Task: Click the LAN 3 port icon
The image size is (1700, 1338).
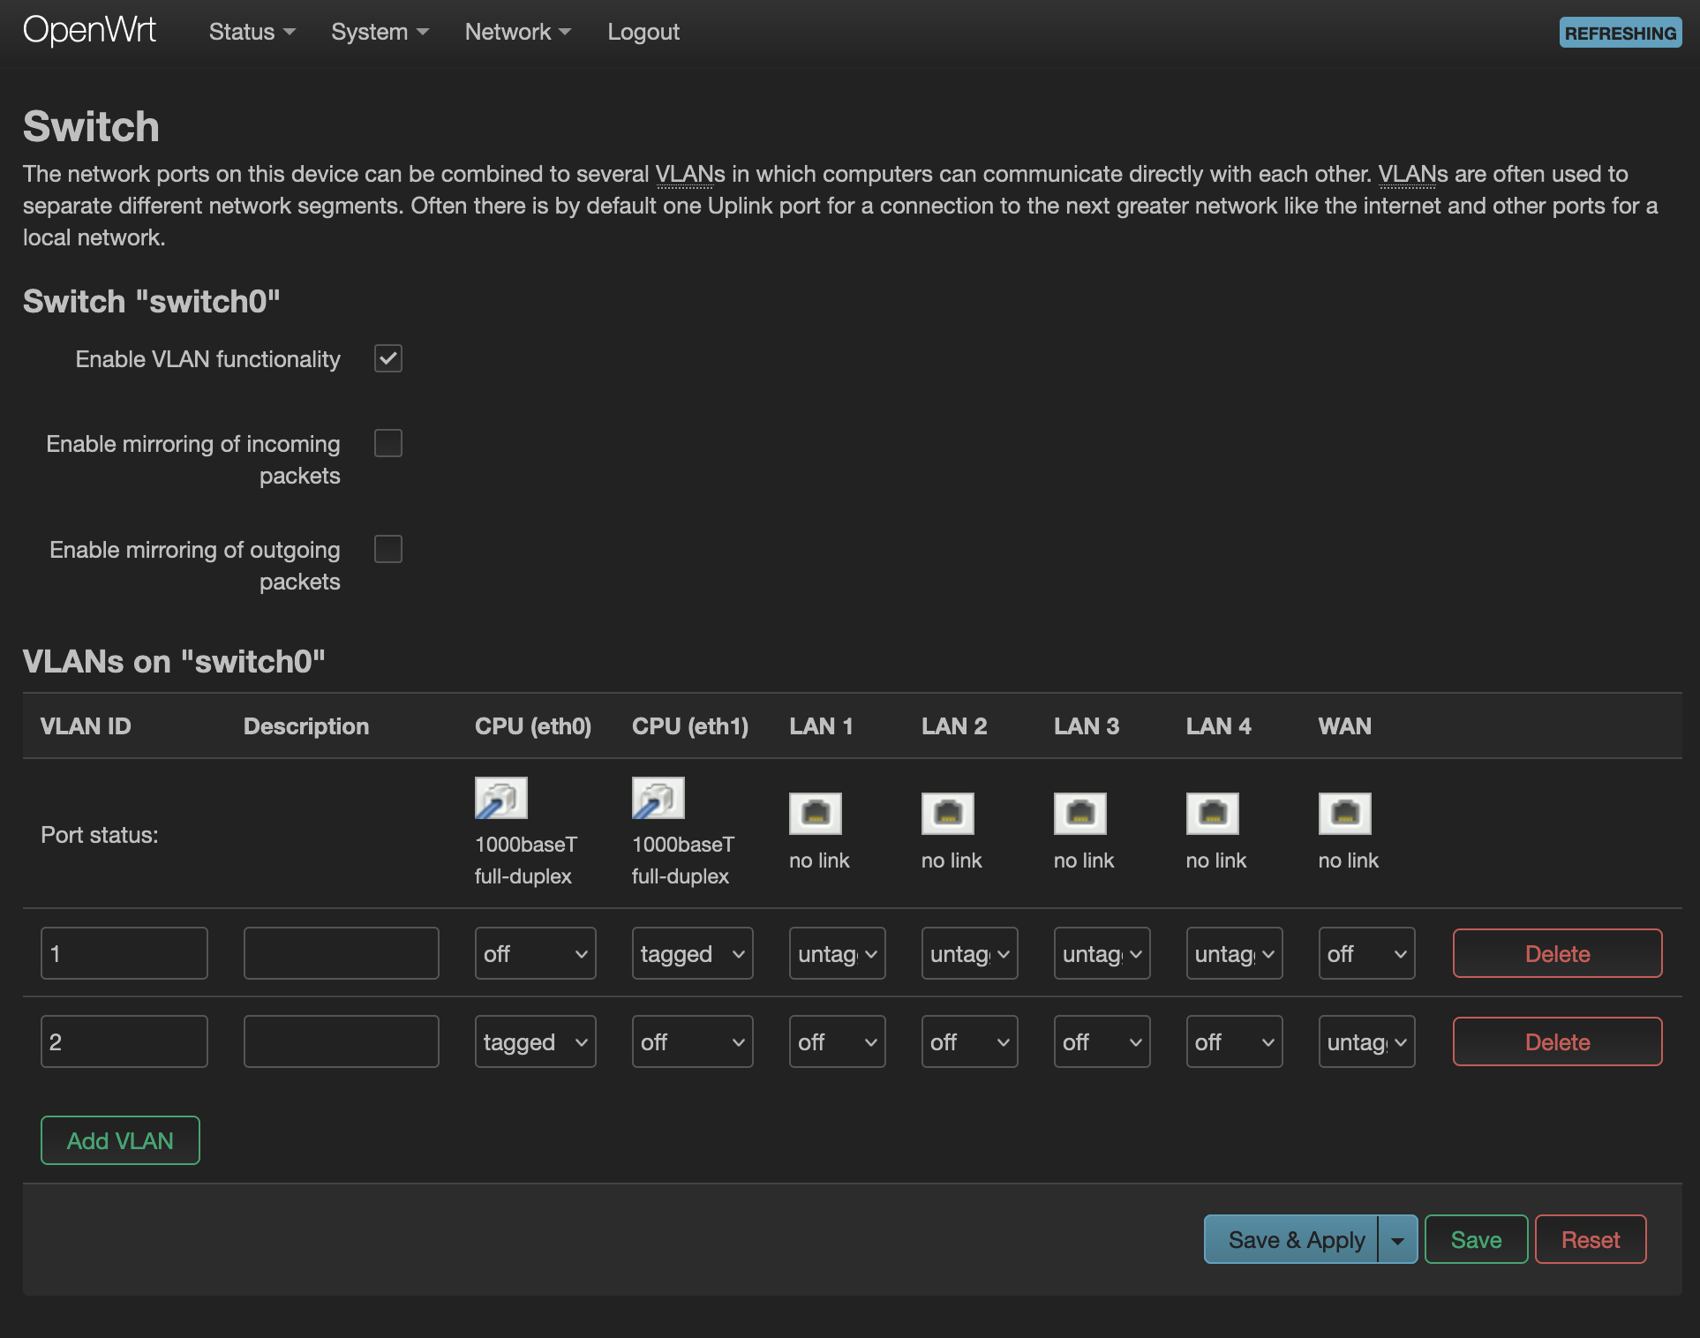Action: [1080, 814]
